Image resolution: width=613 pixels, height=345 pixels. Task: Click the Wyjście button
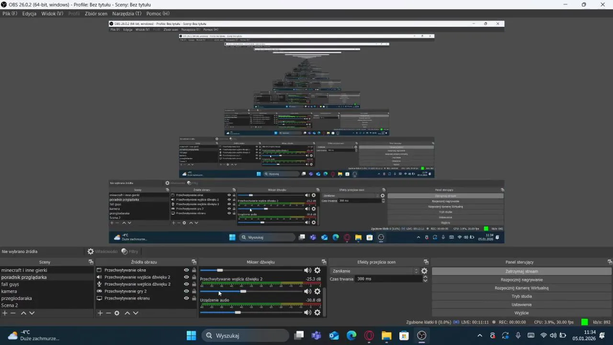[522, 313]
